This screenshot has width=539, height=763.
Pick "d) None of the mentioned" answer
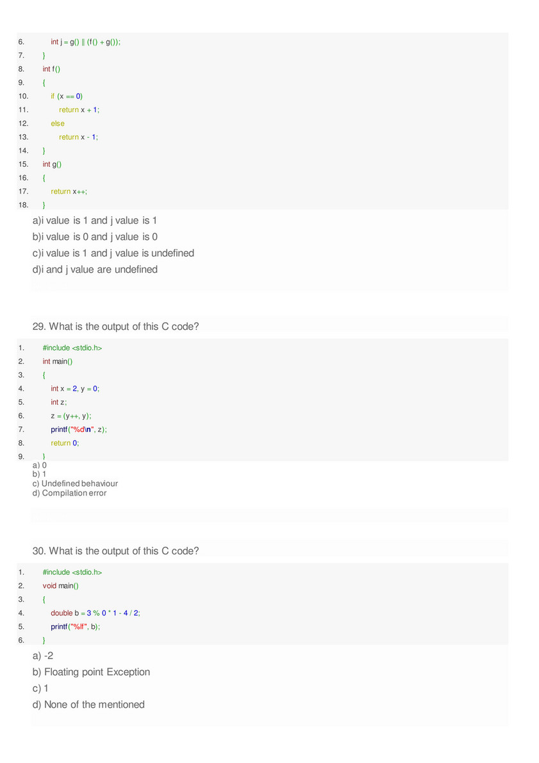click(x=88, y=705)
